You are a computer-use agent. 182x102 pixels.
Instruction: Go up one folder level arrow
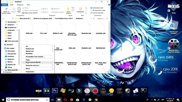pyautogui.click(x=13, y=18)
